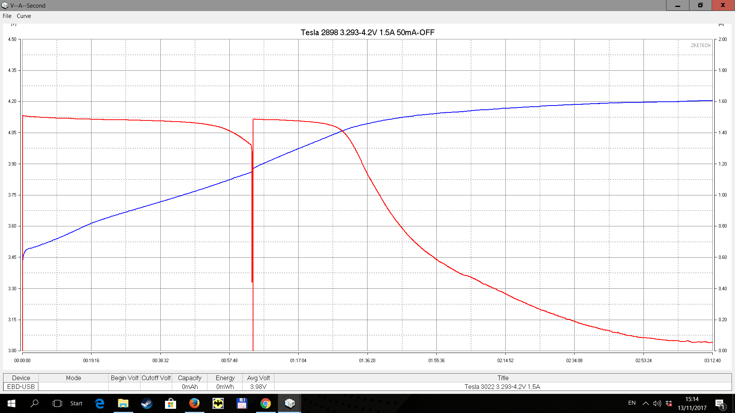The height and width of the screenshot is (413, 735).
Task: Open the Curve menu
Action: tap(24, 16)
